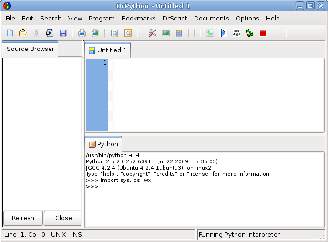Save the document with floppy icon

coord(63,33)
